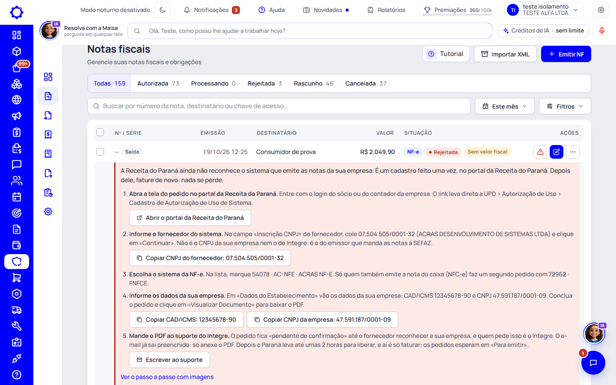This screenshot has height=385, width=616.
Task: Click the app logo in the top-left corner
Action: click(x=17, y=12)
